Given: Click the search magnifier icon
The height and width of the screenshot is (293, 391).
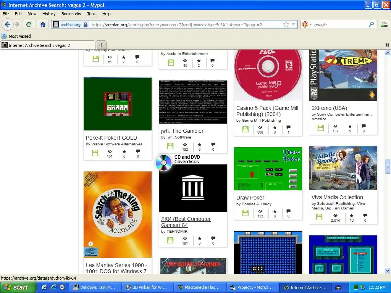Looking at the screenshot, I should (x=371, y=24).
